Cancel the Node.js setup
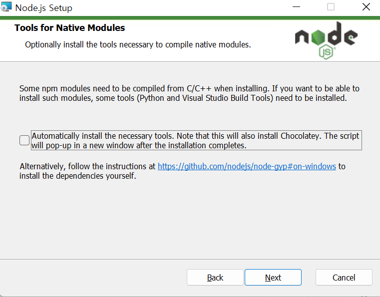 tap(344, 278)
